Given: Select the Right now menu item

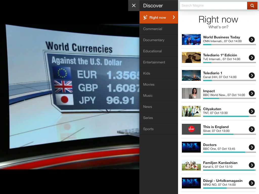Looking at the screenshot, I should point(159,17).
